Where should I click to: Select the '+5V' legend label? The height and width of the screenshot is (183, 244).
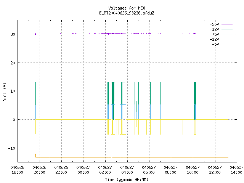[x=215, y=34]
